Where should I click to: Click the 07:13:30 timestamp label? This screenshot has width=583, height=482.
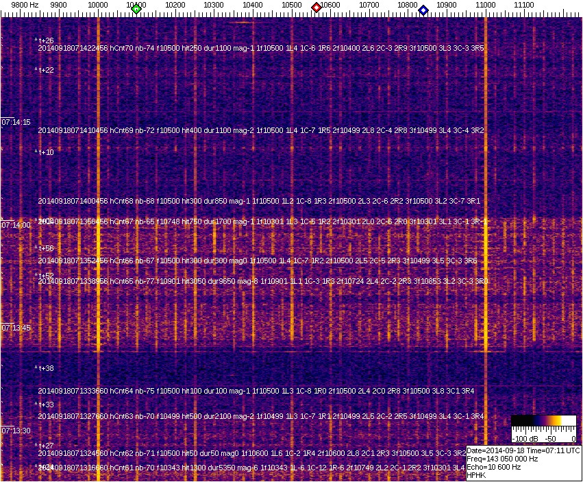[x=16, y=431]
